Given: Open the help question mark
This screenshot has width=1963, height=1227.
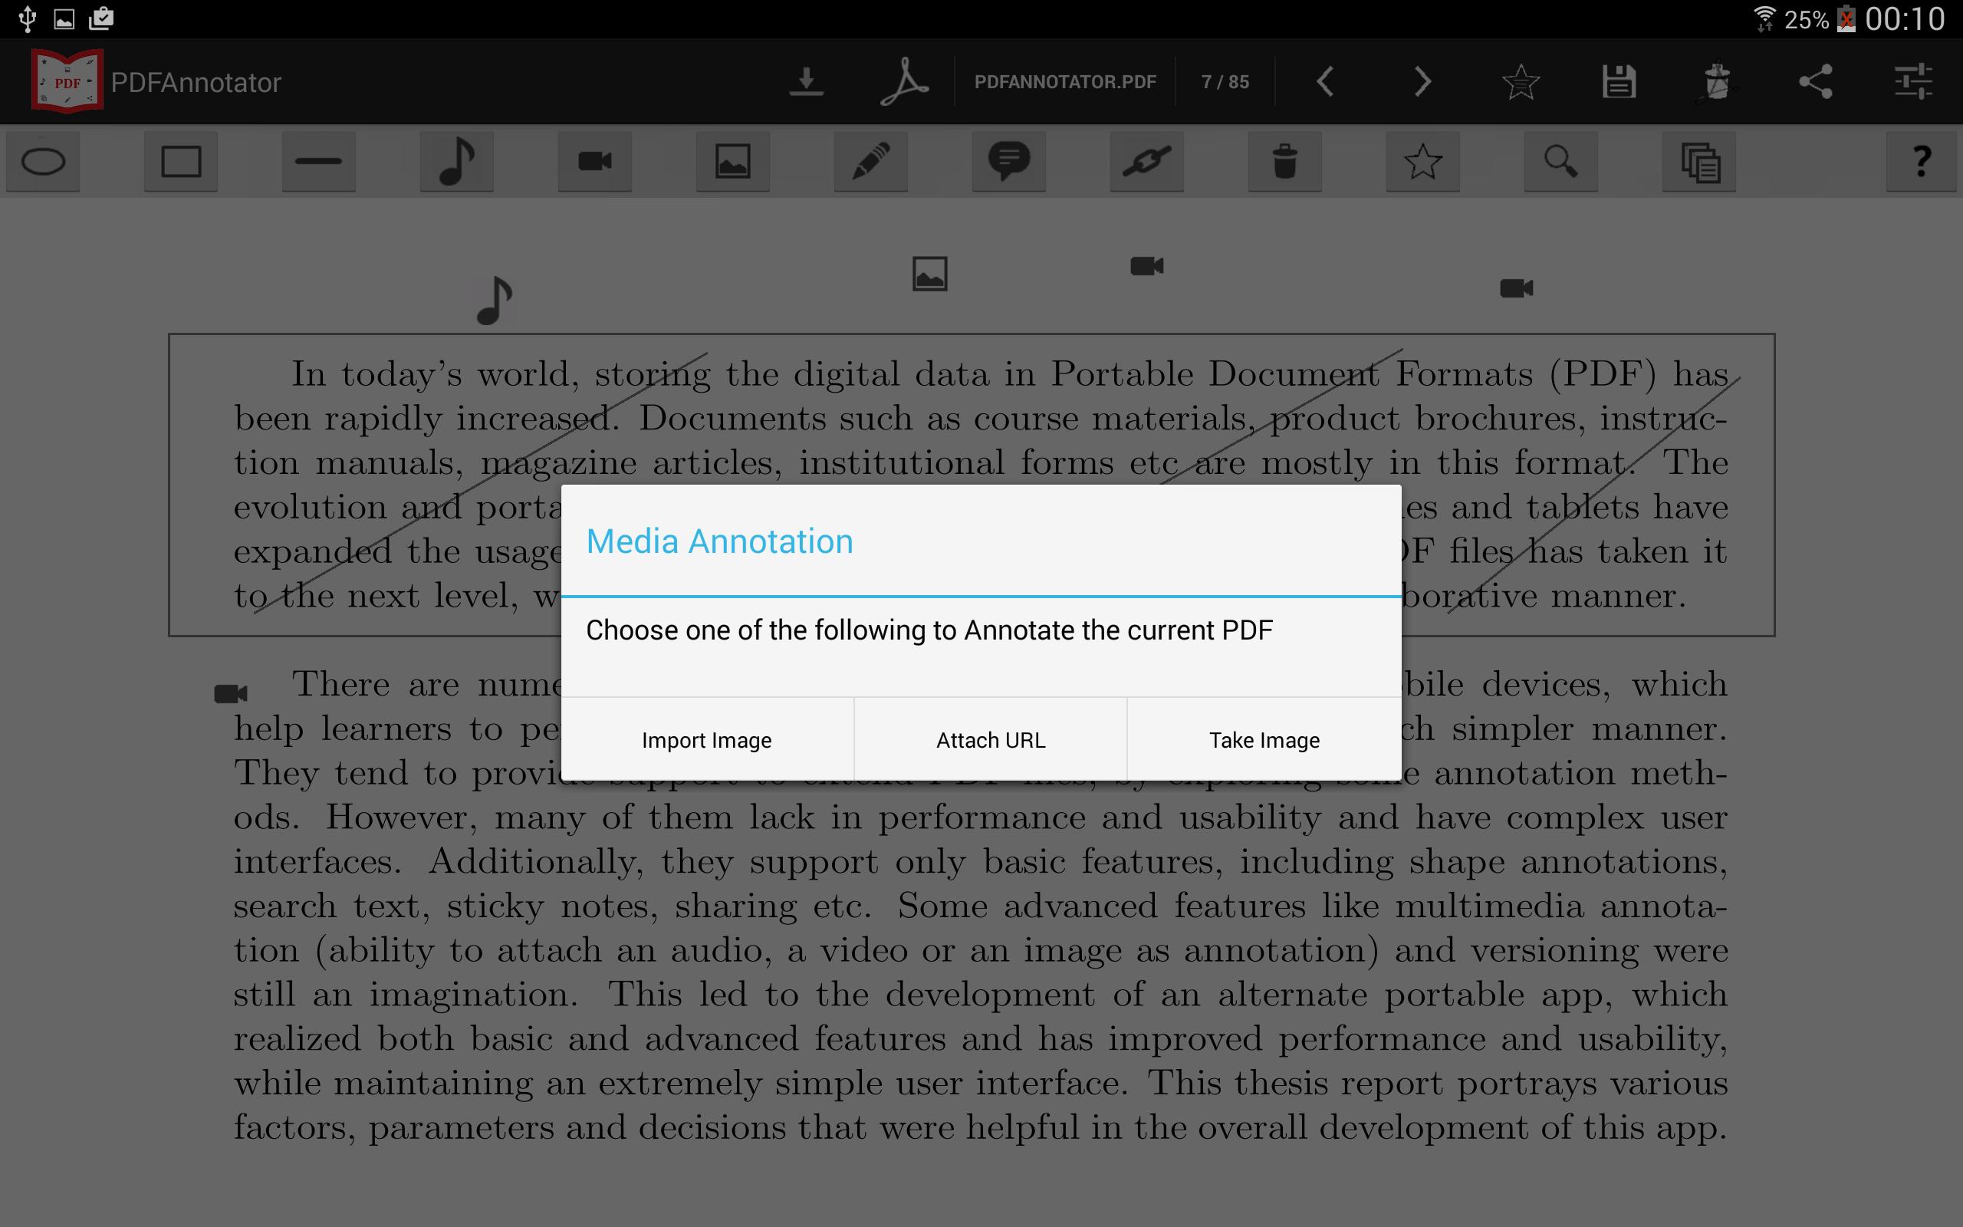Looking at the screenshot, I should (x=1920, y=162).
